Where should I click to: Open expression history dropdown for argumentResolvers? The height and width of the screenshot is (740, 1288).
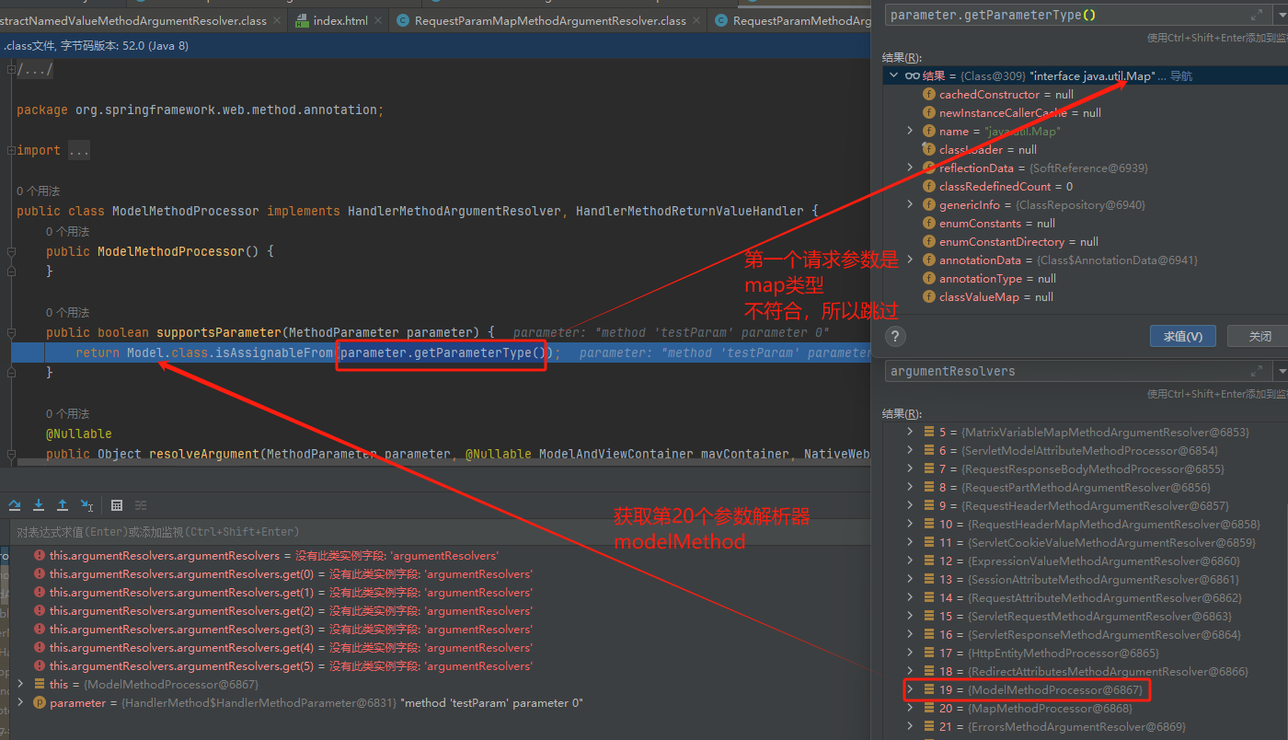point(1281,372)
